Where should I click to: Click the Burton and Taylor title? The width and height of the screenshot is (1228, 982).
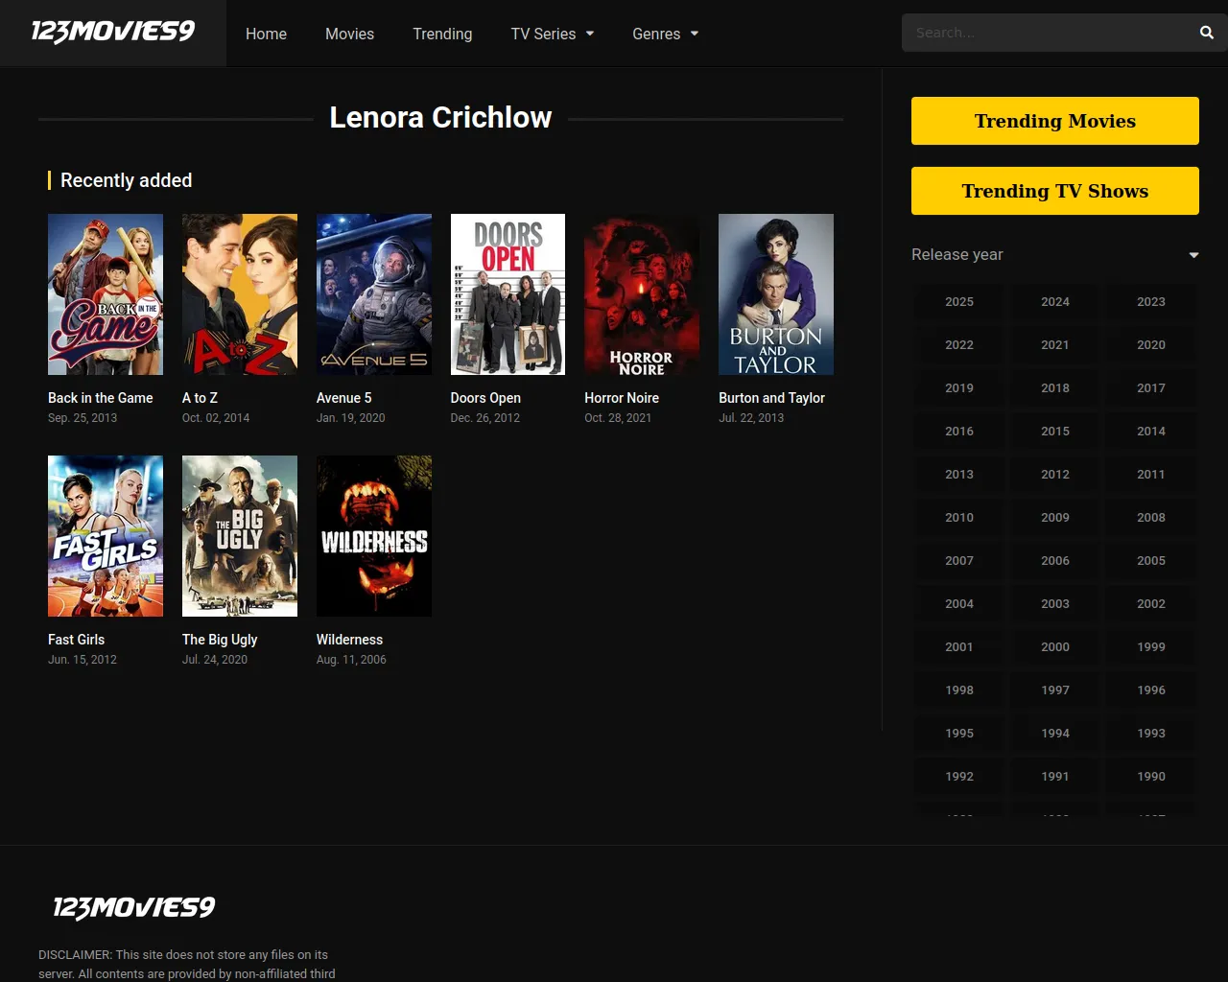tap(771, 398)
